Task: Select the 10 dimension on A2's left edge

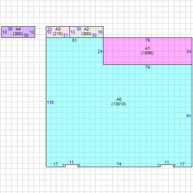Action: click(x=73, y=32)
